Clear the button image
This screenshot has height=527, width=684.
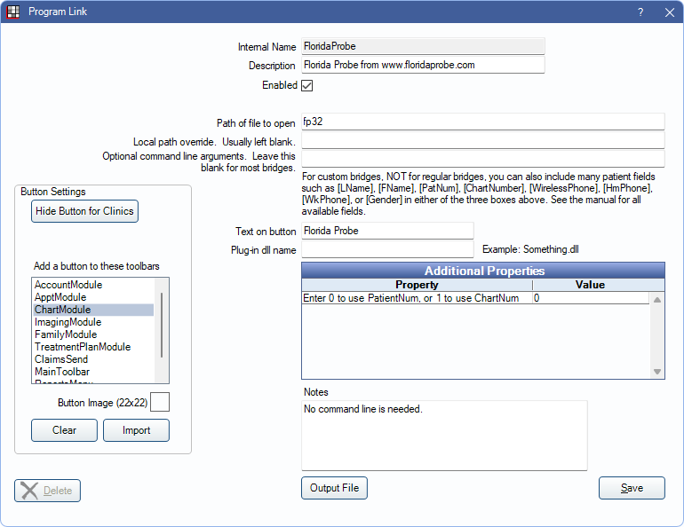pos(64,430)
